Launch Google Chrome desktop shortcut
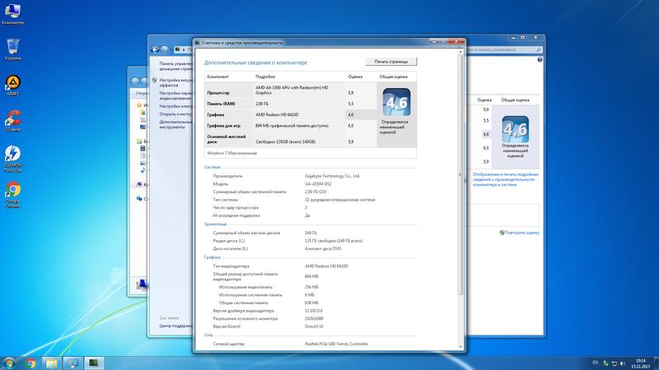 (x=12, y=195)
